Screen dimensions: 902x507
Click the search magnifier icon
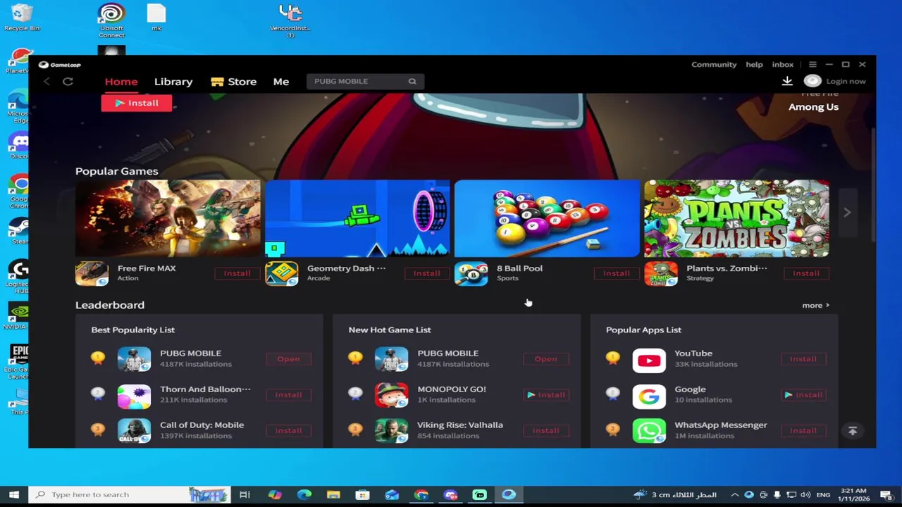pyautogui.click(x=412, y=81)
